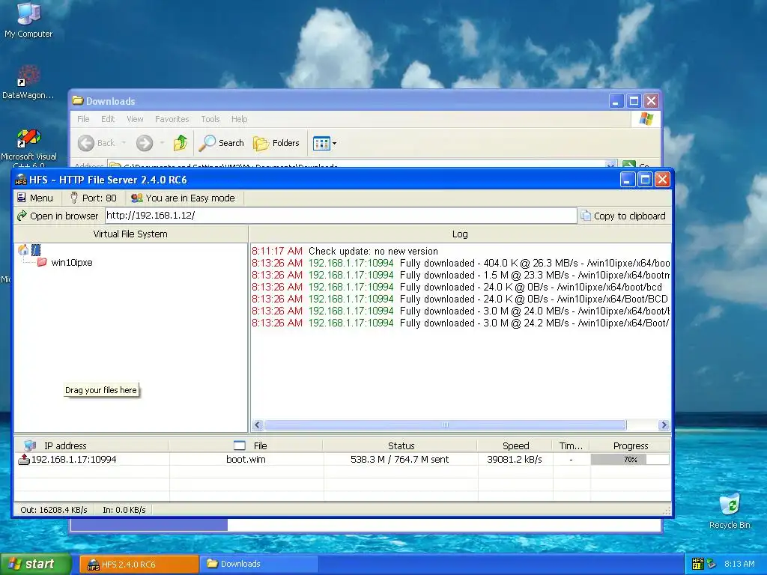Open the Forward history dropdown arrow
This screenshot has width=767, height=575.
coord(162,143)
